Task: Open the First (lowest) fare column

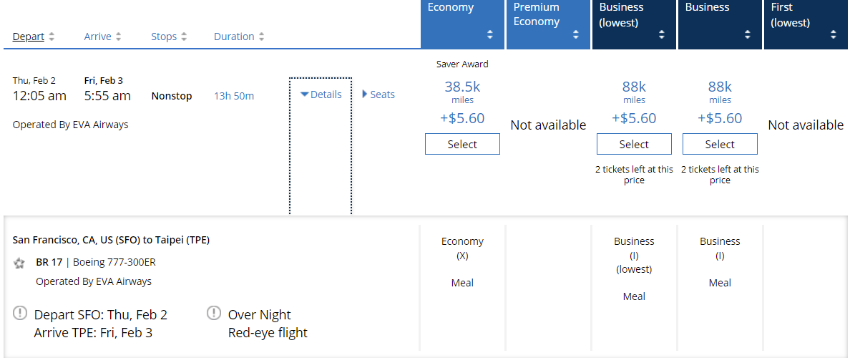Action: coord(806,24)
